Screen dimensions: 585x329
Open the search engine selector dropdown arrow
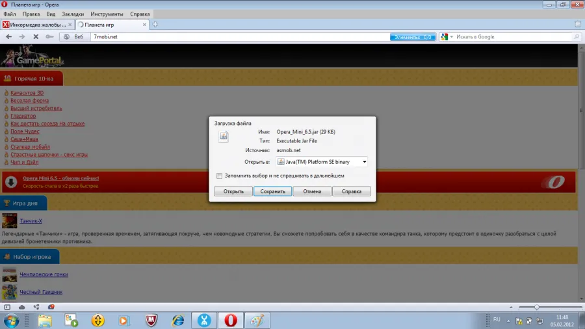[452, 36]
